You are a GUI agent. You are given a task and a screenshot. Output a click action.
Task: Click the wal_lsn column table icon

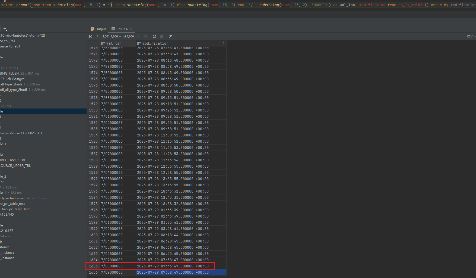[x=103, y=43]
